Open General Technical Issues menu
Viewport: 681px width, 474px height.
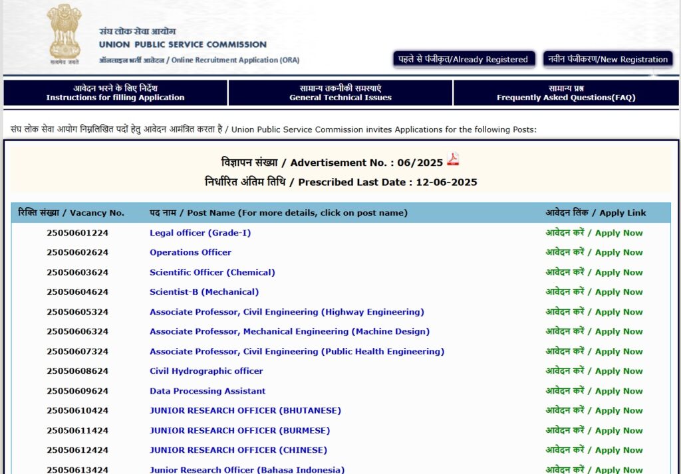click(x=340, y=93)
